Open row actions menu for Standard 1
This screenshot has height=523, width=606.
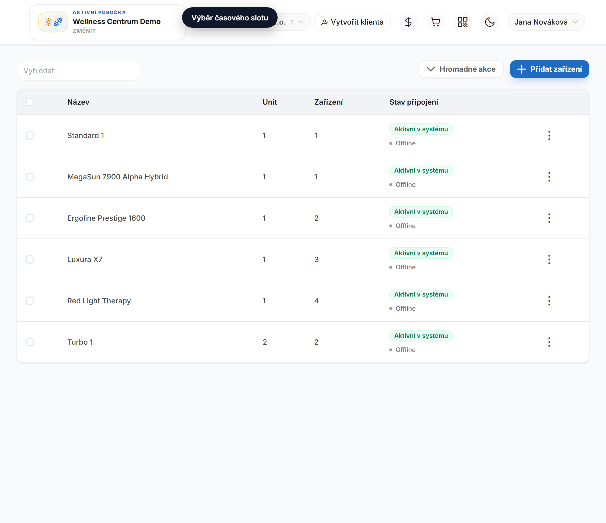pyautogui.click(x=549, y=135)
